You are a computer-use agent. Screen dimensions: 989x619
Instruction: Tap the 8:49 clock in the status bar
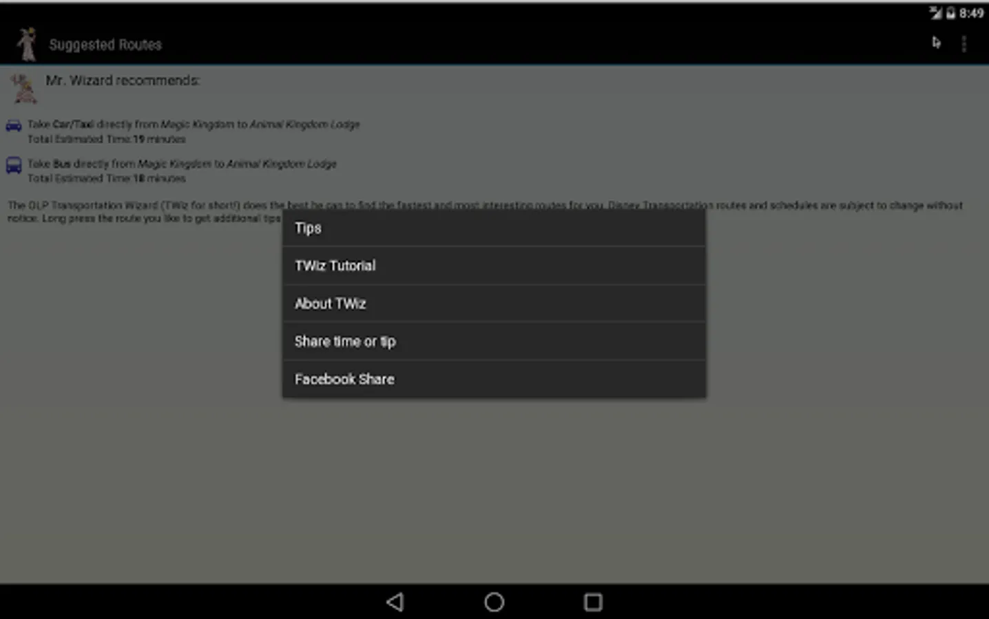point(971,13)
